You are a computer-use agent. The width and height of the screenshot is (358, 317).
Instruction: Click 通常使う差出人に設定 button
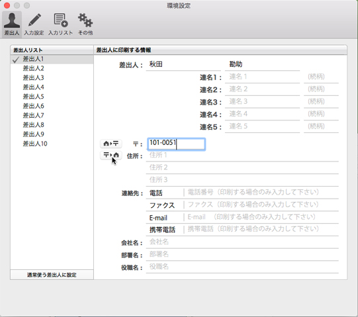(x=52, y=275)
